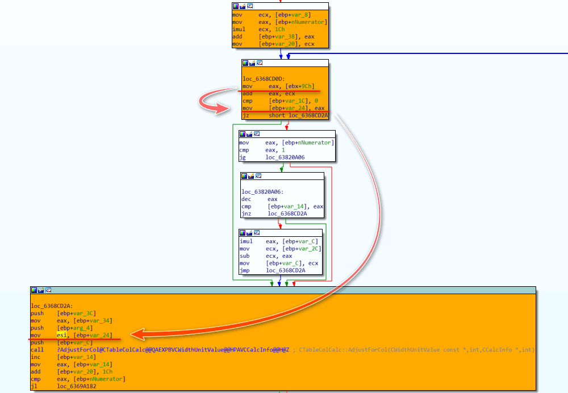The width and height of the screenshot is (568, 393).
Task: Click group nodes icon on loc_6368CD0D block
Action: pyautogui.click(x=260, y=63)
